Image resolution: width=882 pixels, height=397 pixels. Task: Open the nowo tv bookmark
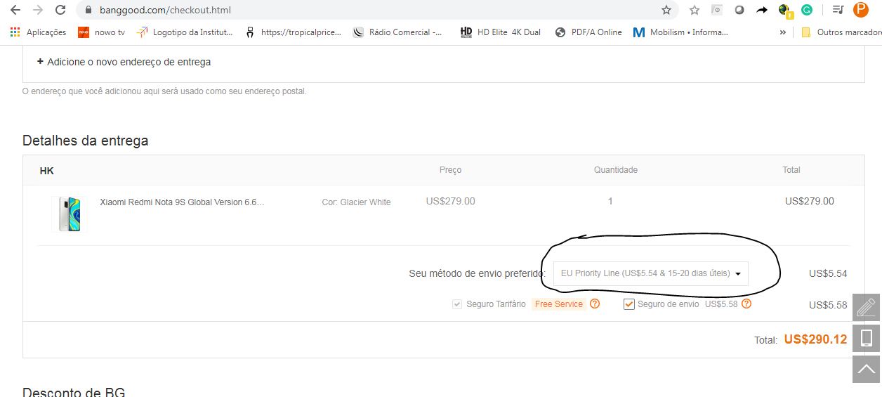tap(102, 32)
